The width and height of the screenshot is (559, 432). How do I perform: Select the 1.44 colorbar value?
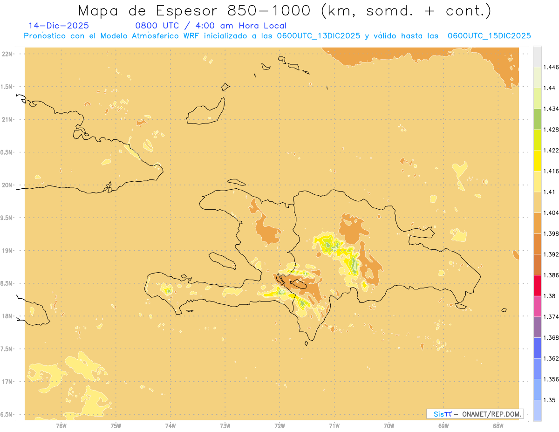click(549, 88)
